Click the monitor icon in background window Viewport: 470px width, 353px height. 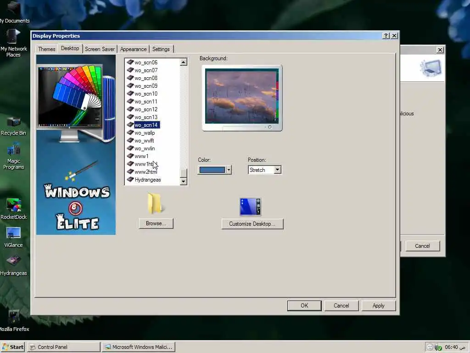[431, 68]
